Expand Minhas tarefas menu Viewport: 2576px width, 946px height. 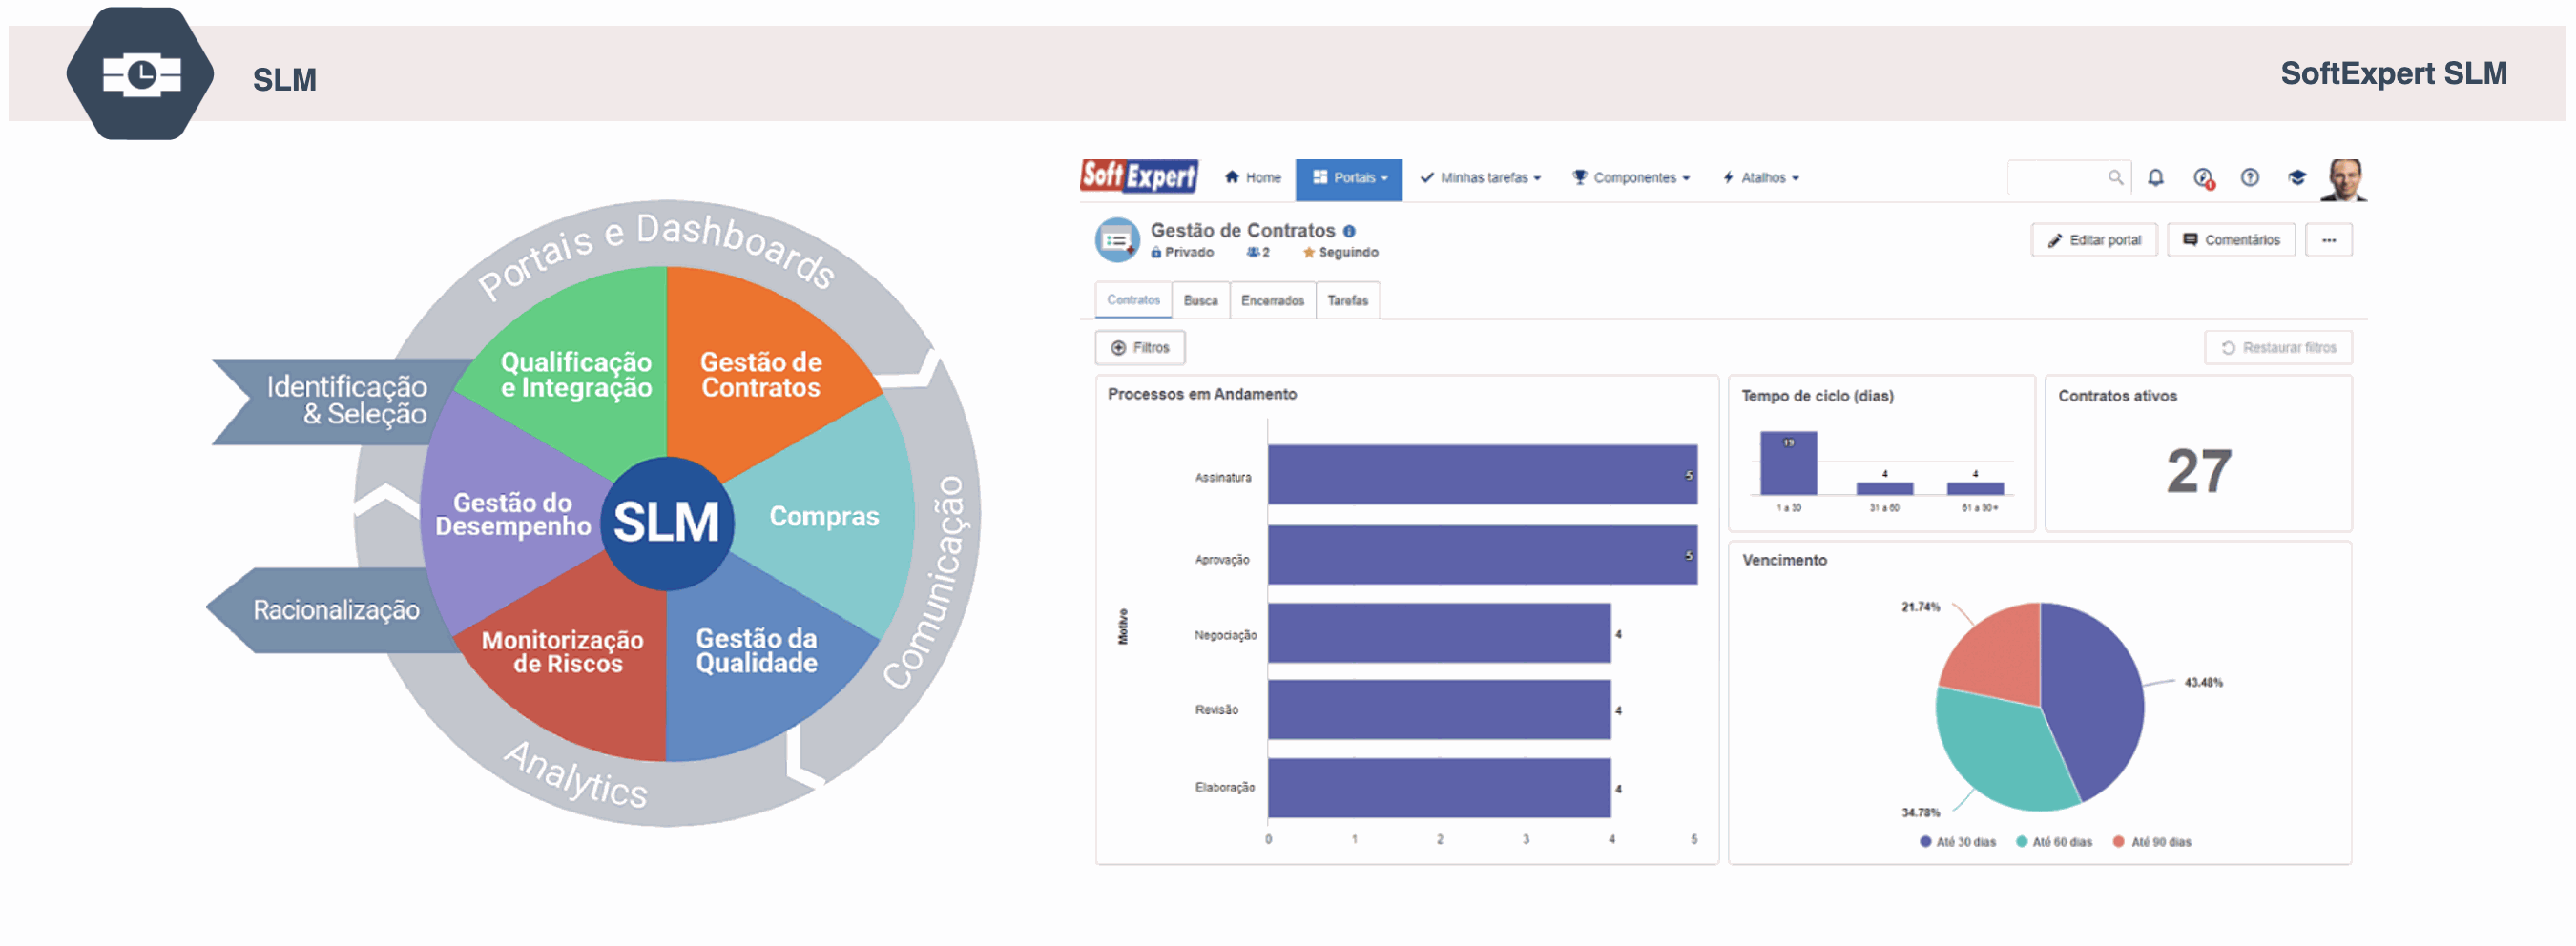pos(1480,178)
